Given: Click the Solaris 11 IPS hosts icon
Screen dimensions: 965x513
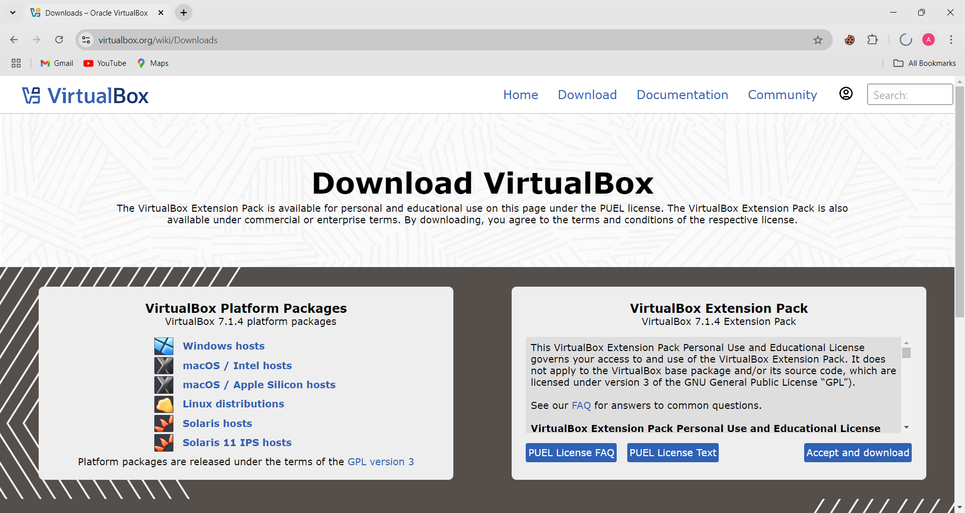Looking at the screenshot, I should (163, 443).
